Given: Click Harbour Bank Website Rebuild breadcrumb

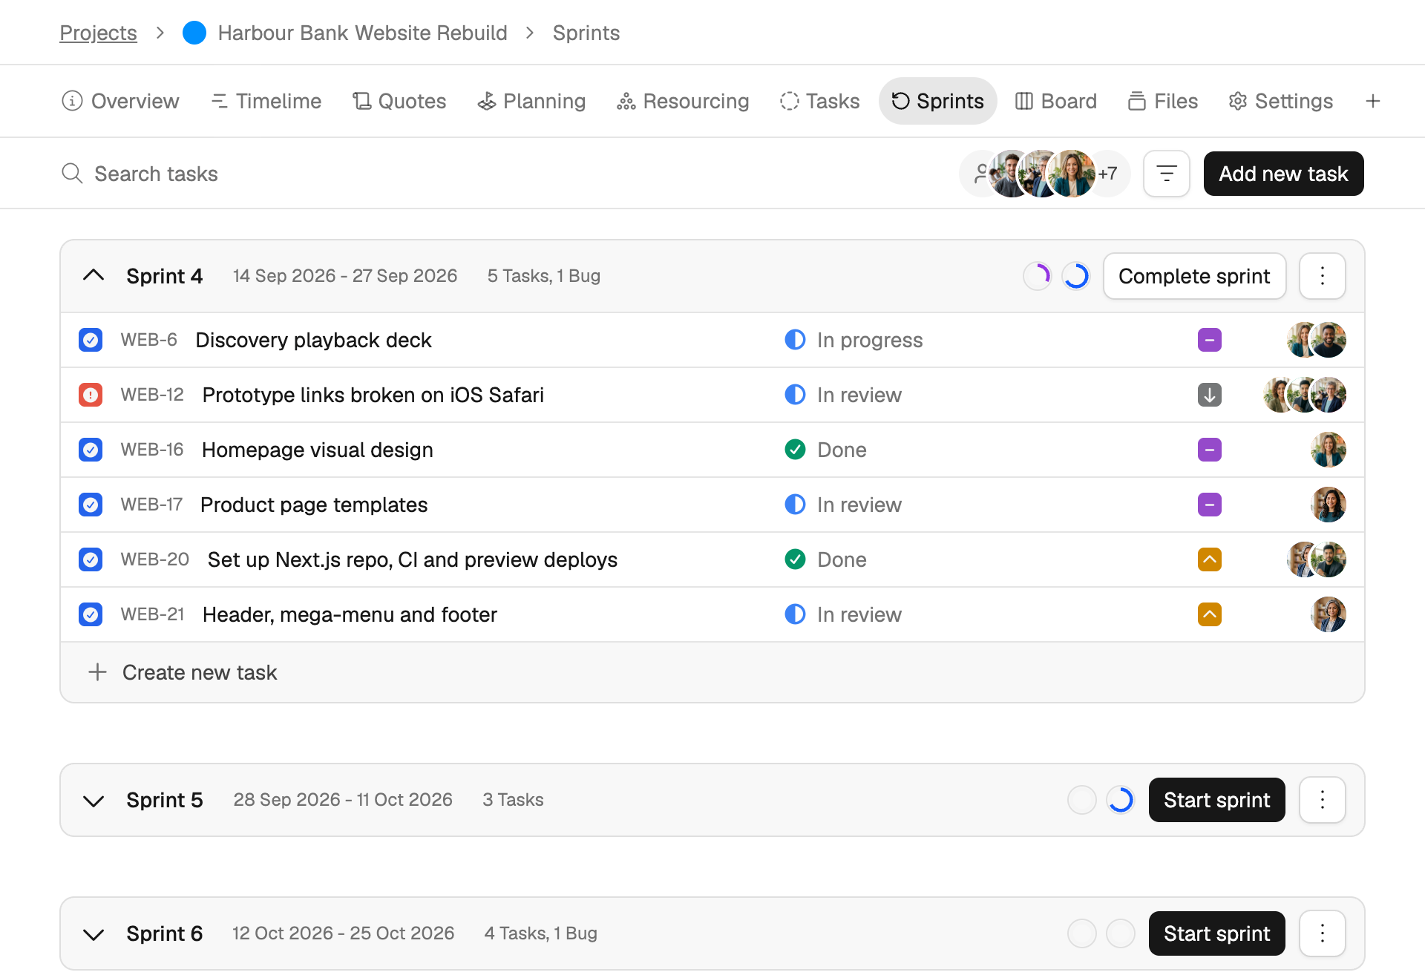Looking at the screenshot, I should (362, 33).
